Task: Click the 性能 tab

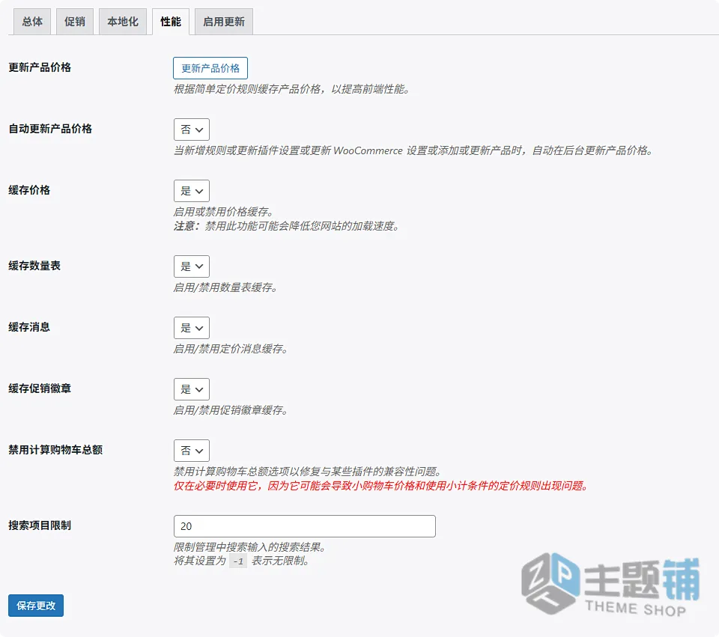Action: coord(171,22)
